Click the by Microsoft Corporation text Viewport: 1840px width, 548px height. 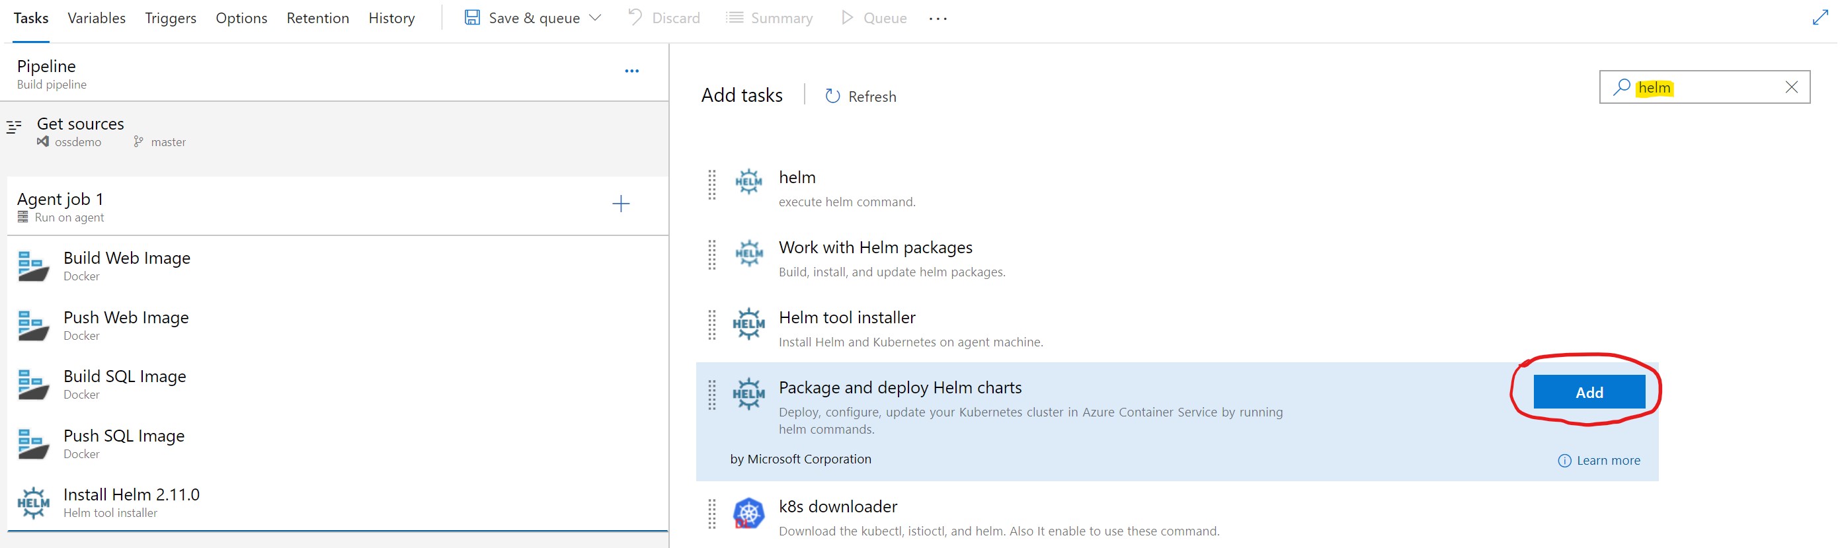click(x=801, y=459)
